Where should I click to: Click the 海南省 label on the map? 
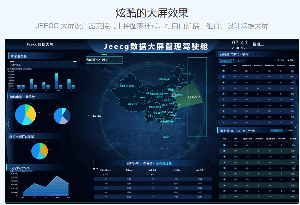[x=166, y=137]
